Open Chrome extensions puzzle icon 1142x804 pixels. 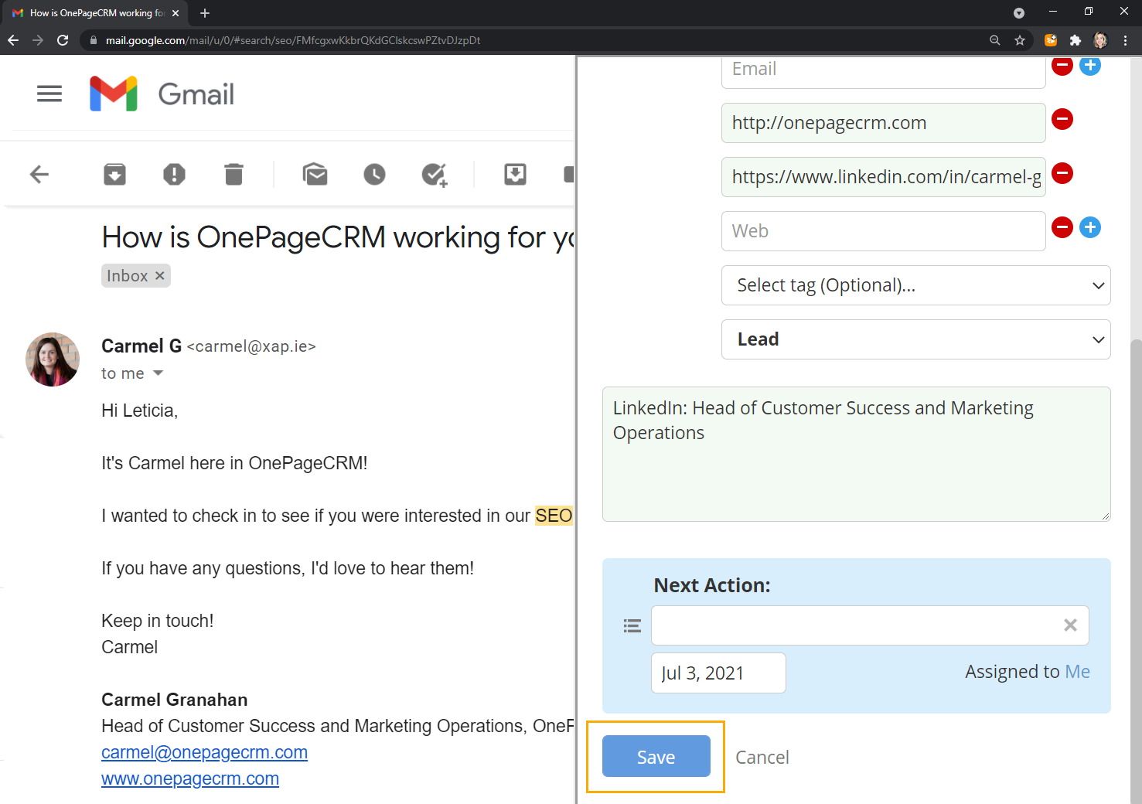coord(1076,40)
